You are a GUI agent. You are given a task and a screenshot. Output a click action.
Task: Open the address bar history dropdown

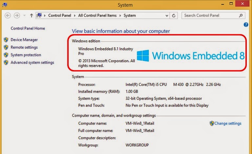click(167, 15)
